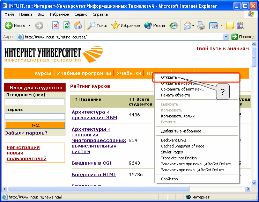Choose Копировать ярлык in the context menu
The height and width of the screenshot is (202, 259).
pos(197,116)
